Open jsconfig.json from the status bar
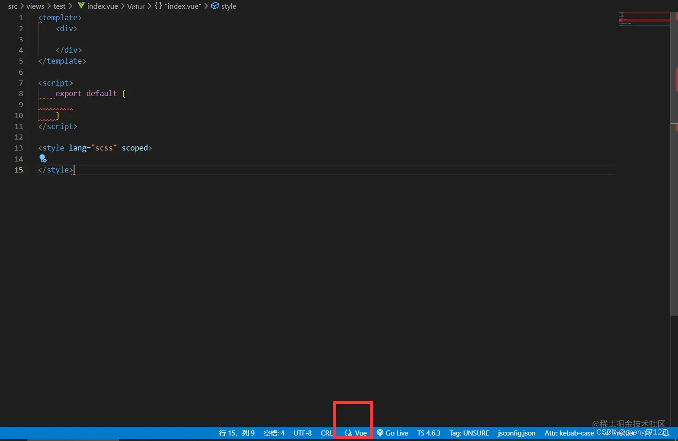This screenshot has width=678, height=441. [517, 433]
